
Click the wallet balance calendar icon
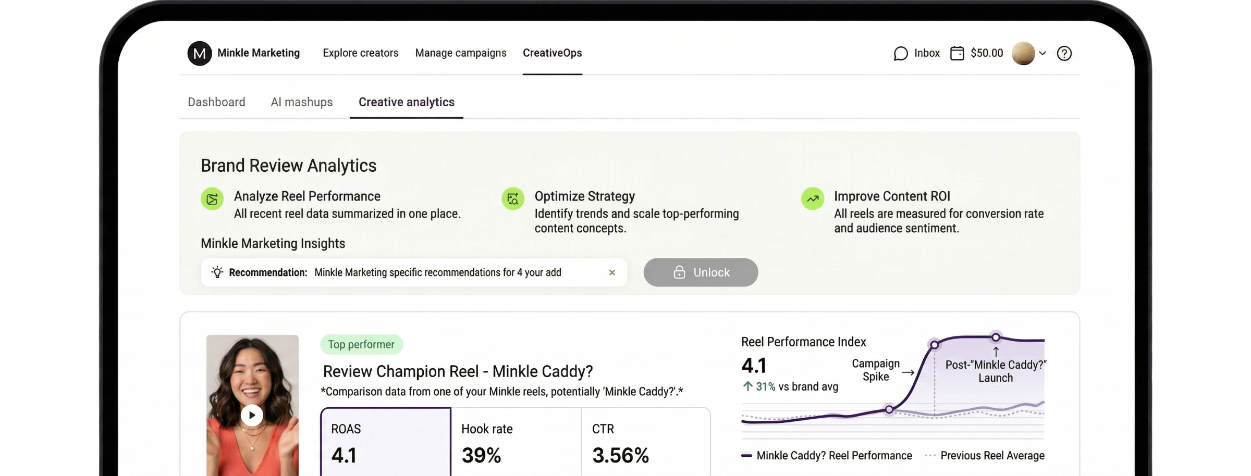click(x=957, y=53)
